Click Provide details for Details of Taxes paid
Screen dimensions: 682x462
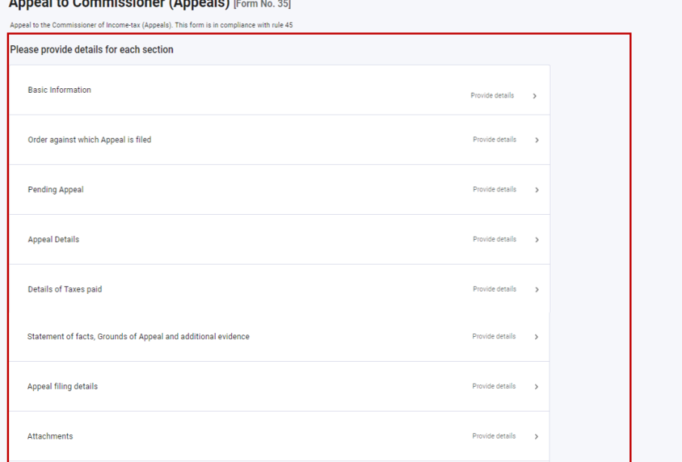(494, 289)
